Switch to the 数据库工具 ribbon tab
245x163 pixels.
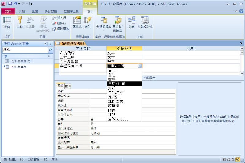pyautogui.click(x=71, y=11)
